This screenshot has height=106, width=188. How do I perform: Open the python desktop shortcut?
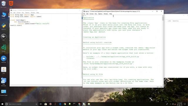coord(4,26)
